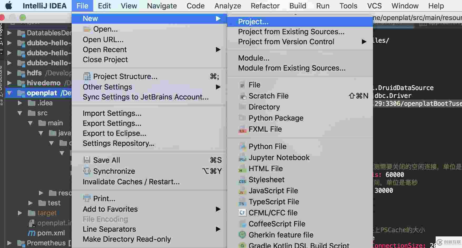Viewport: 462px width, 248px height.
Task: Click the Jupyter Notebook icon
Action: [x=242, y=158]
